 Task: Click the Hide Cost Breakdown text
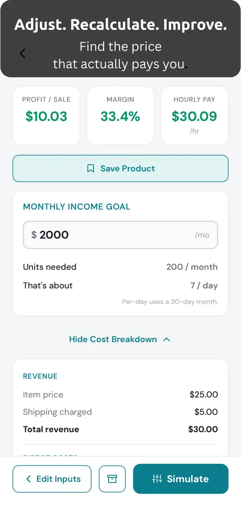[x=113, y=339]
